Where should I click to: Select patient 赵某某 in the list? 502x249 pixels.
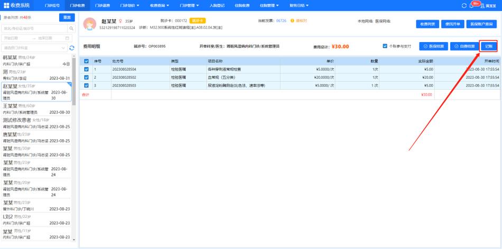pos(36,92)
